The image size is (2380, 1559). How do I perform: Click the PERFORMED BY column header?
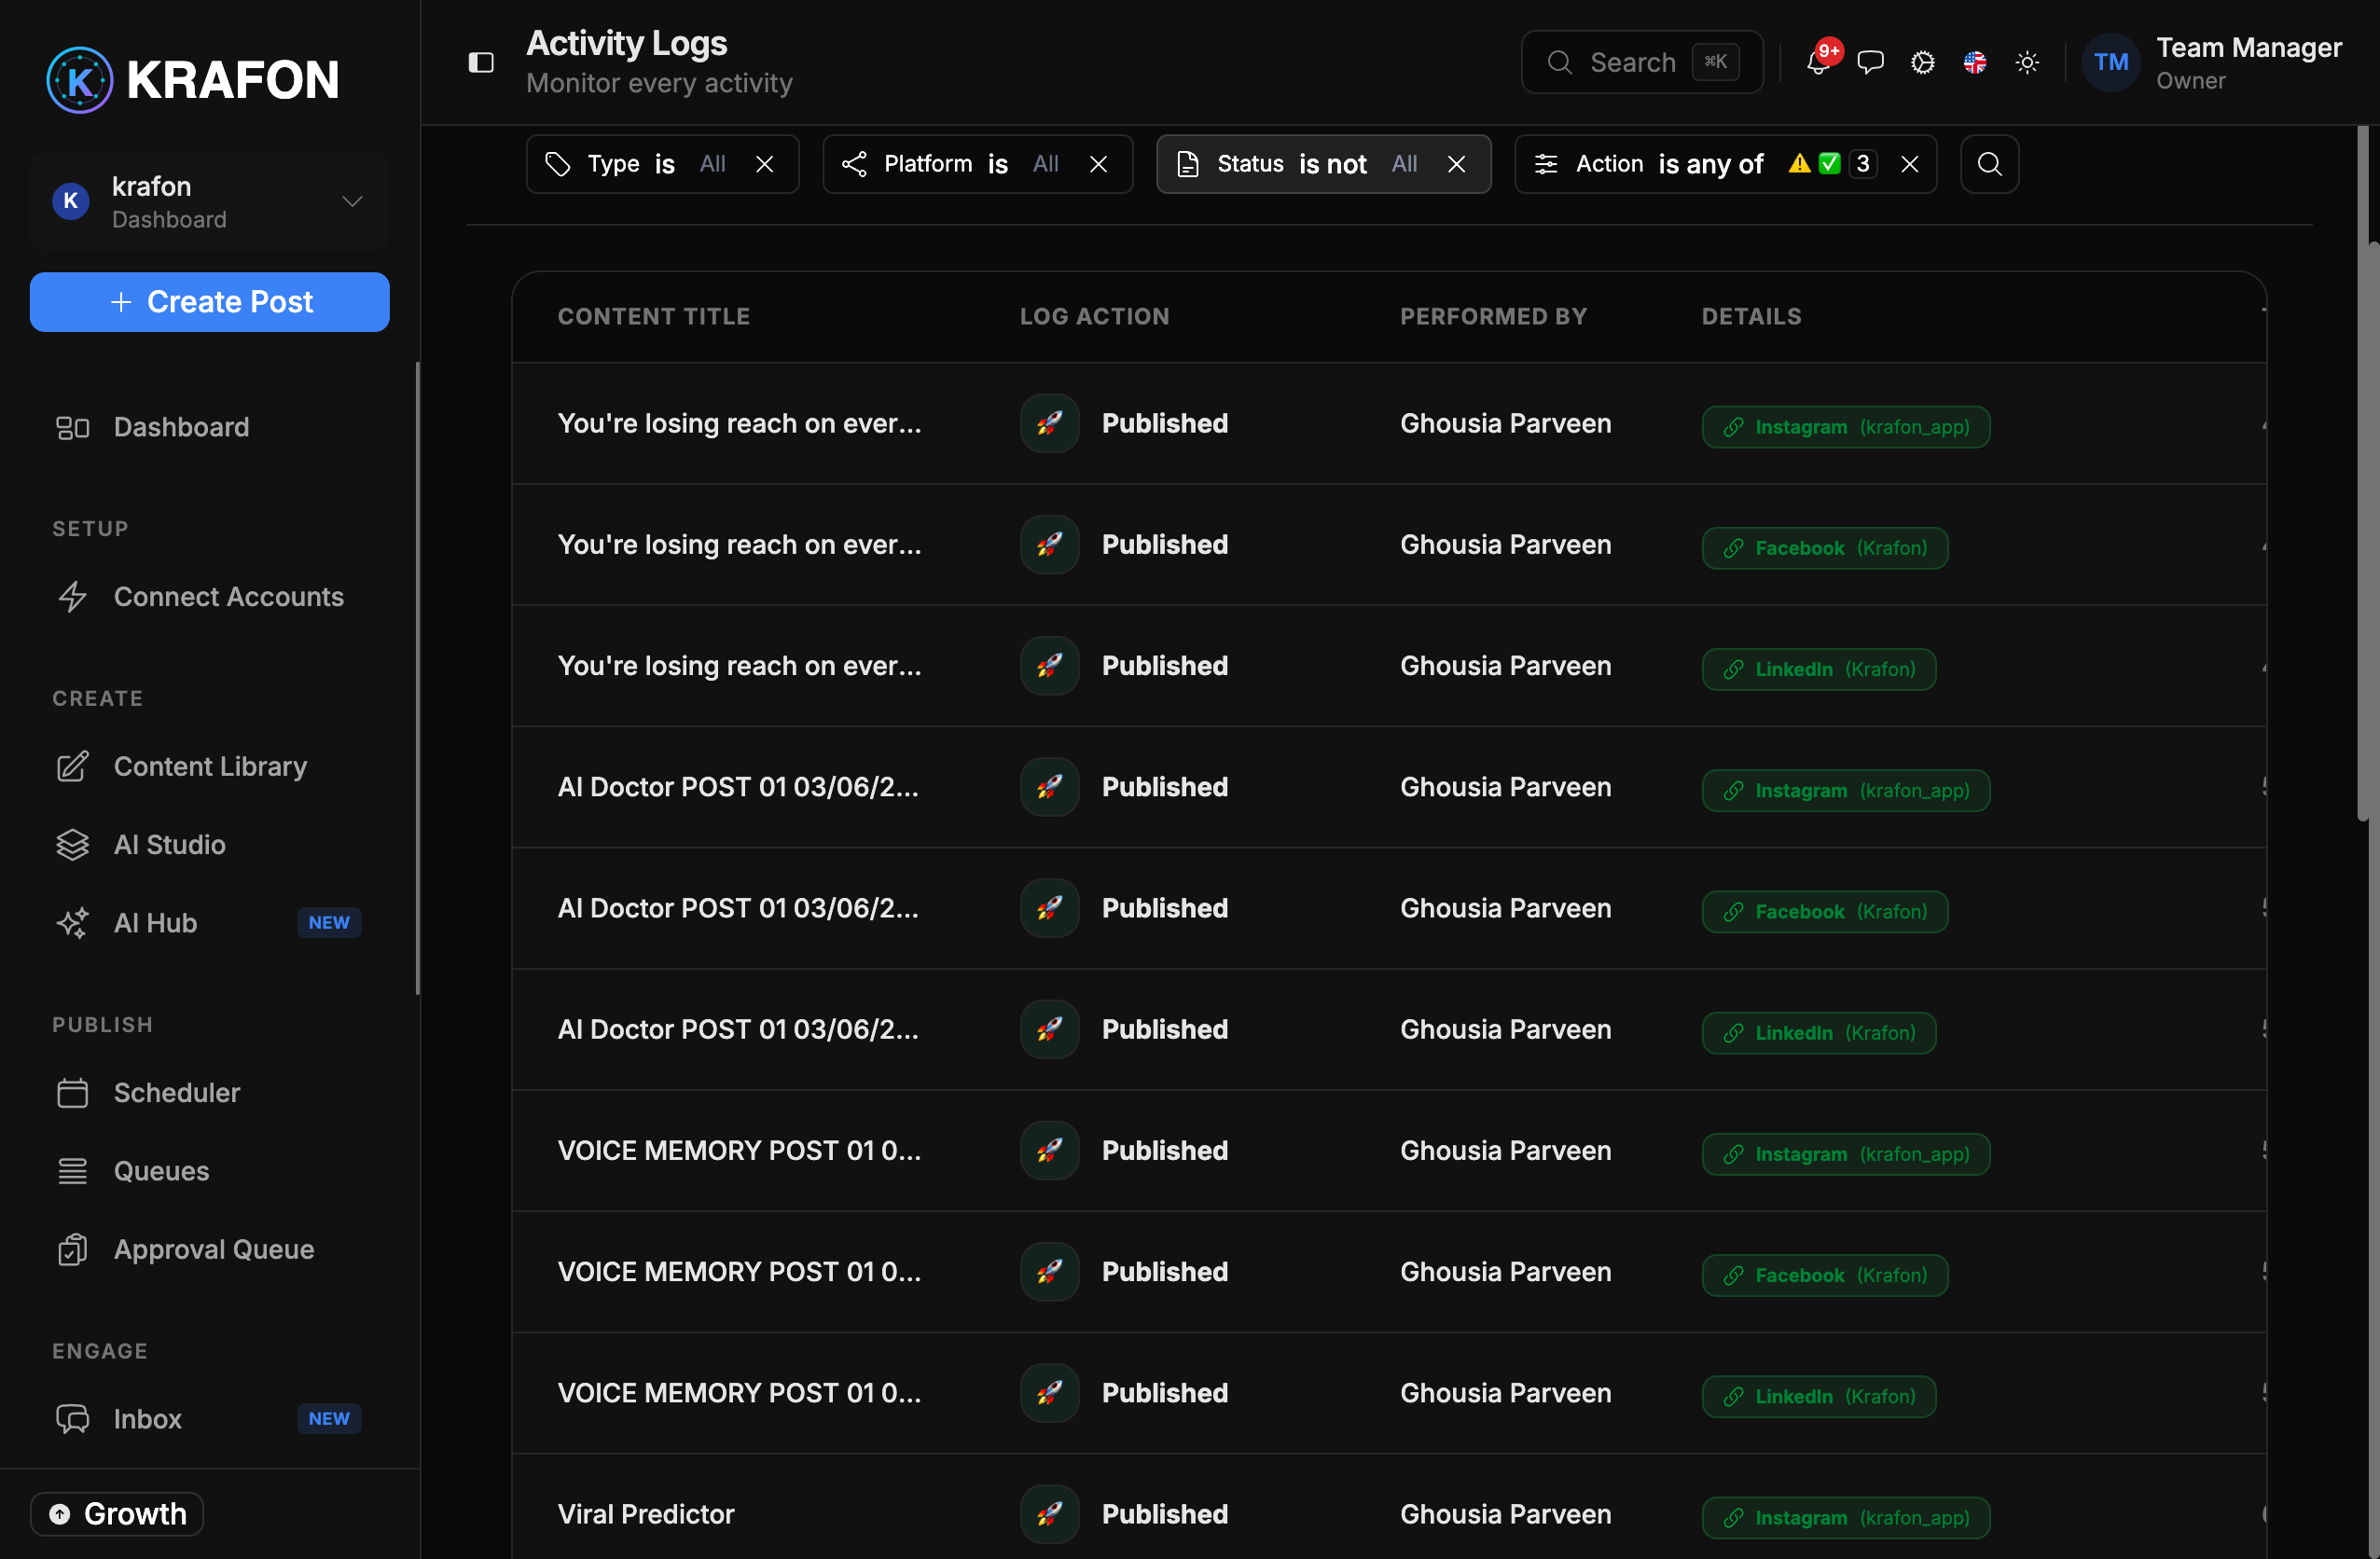(x=1493, y=317)
